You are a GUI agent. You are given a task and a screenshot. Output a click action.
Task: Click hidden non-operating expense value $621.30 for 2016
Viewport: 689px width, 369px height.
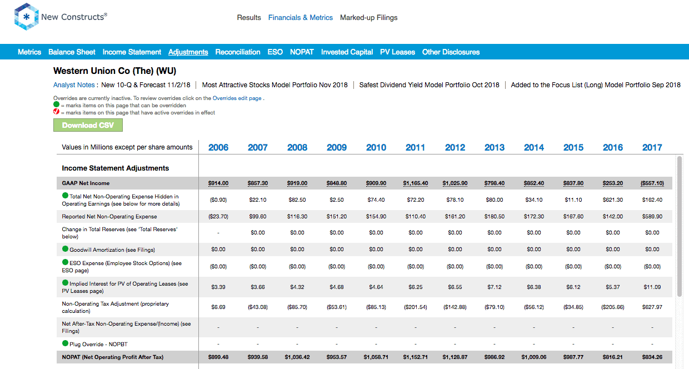[x=613, y=200]
